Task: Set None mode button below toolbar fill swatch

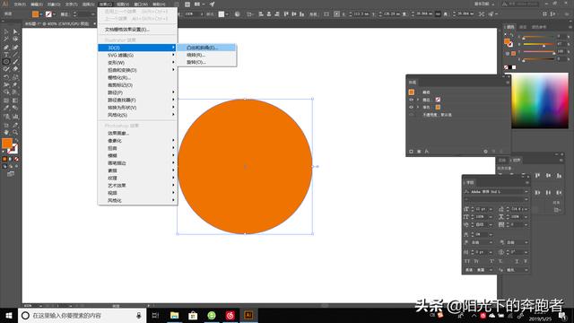Action: (x=16, y=159)
